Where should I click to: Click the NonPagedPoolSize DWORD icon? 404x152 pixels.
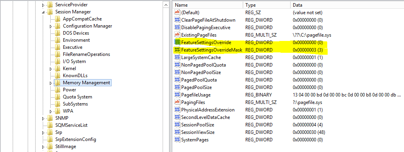[x=177, y=72]
